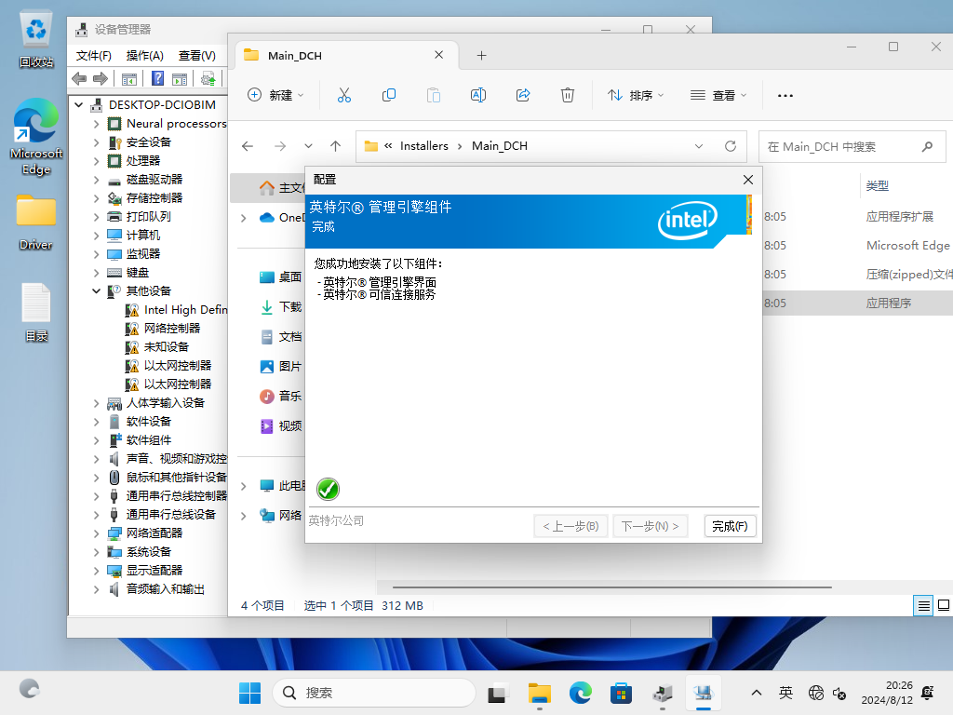Open the 操作(A) menu in Device Manager
This screenshot has height=715, width=953.
144,56
